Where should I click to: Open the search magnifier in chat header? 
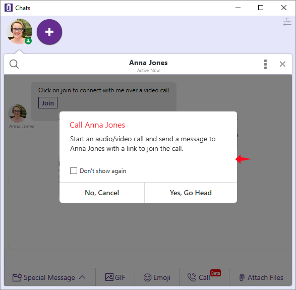pyautogui.click(x=14, y=64)
